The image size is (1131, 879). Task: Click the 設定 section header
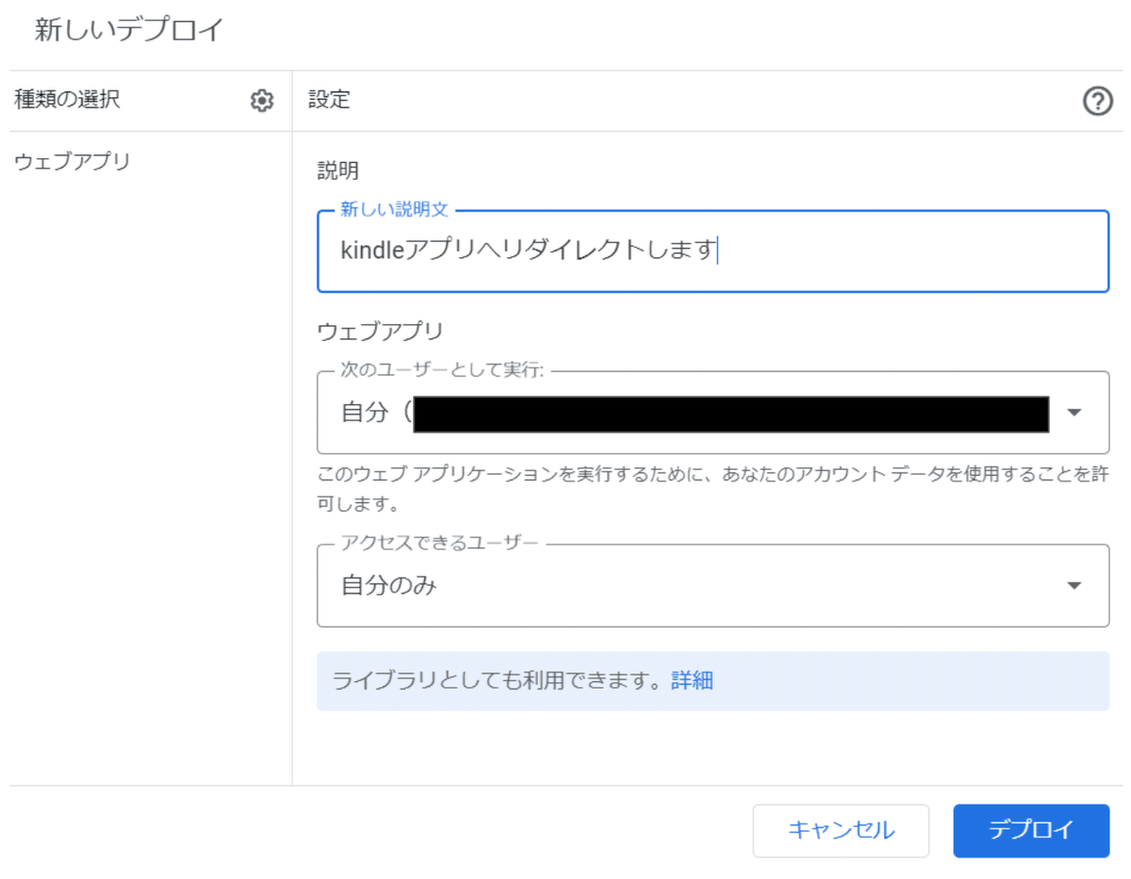point(329,100)
